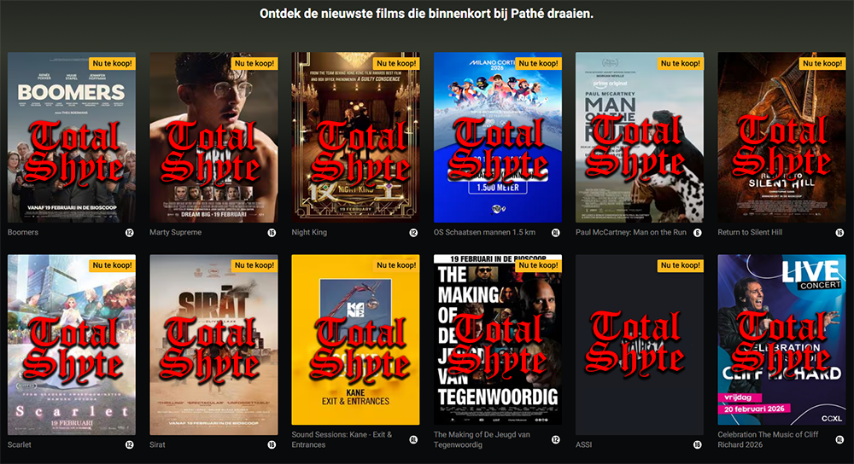Viewport: 854px width, 464px height.
Task: Open the Marty Supreme title link
Action: point(175,232)
